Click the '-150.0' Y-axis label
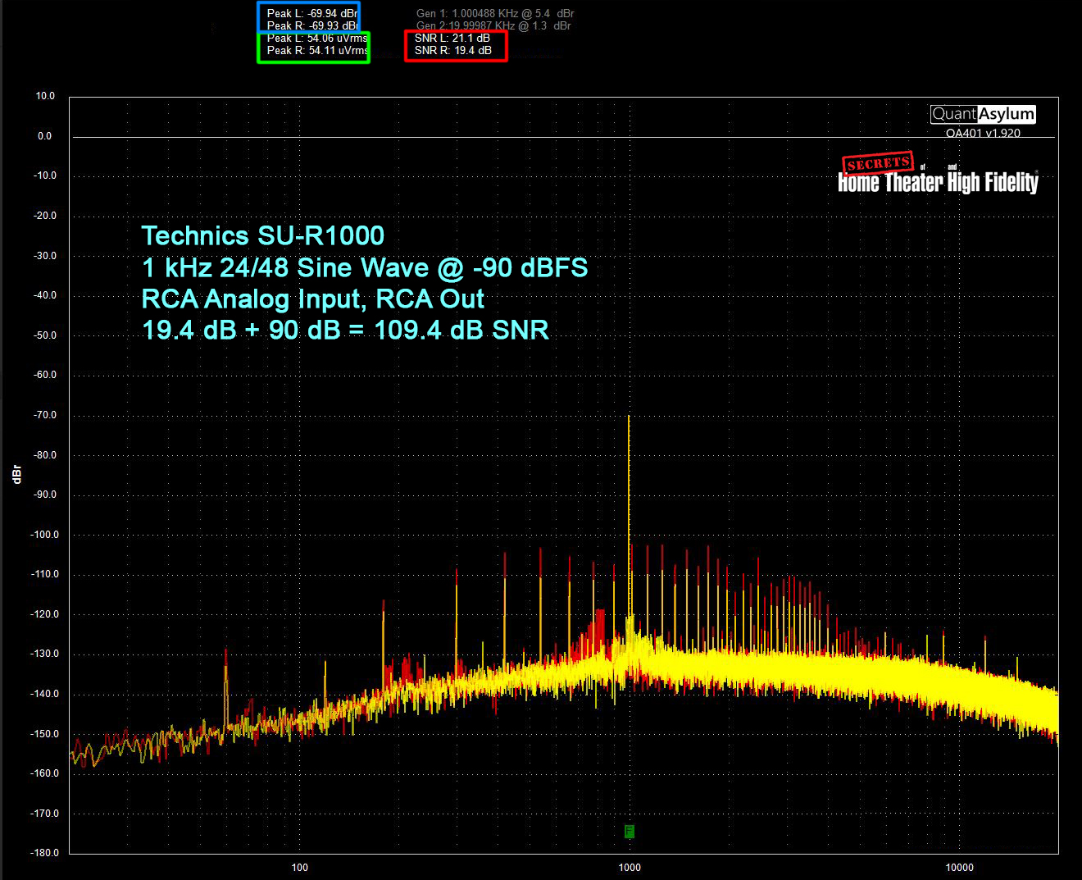This screenshot has height=880, width=1082. pos(45,734)
